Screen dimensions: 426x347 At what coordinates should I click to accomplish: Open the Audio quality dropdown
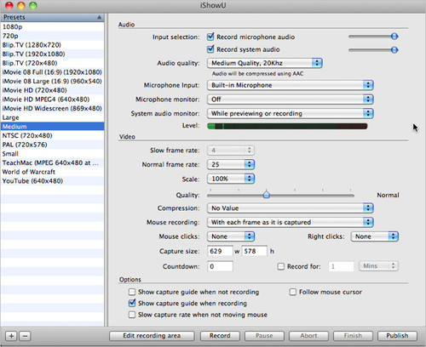point(265,63)
